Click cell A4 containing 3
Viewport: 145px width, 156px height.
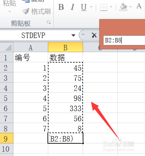pyautogui.click(x=30, y=88)
